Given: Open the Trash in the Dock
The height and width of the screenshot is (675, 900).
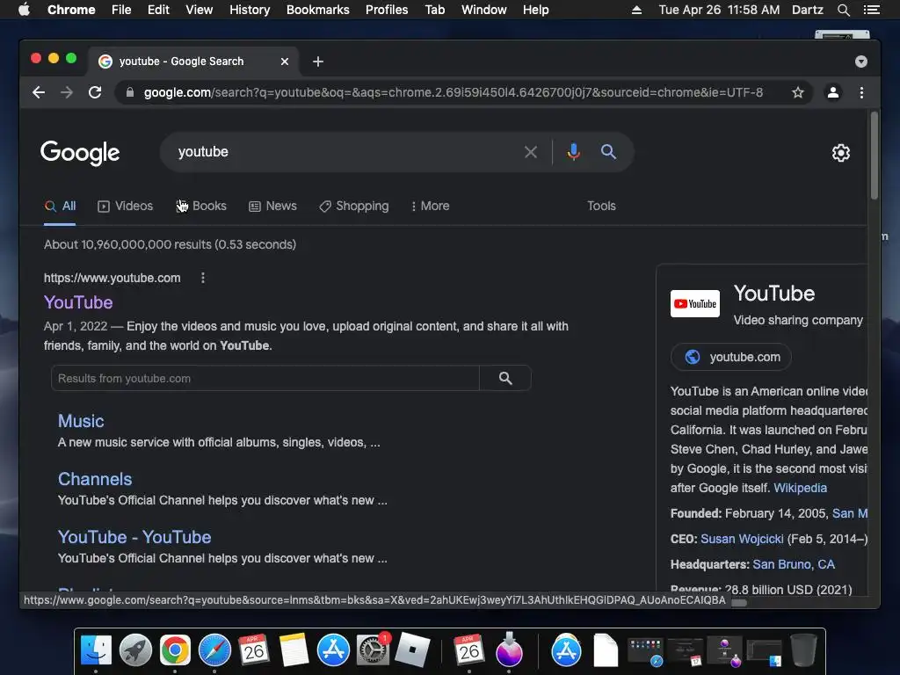Looking at the screenshot, I should 803,650.
